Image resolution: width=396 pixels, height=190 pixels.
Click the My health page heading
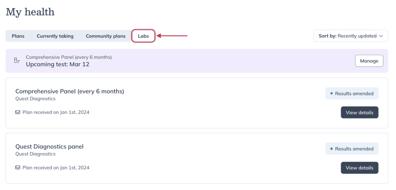tap(30, 12)
